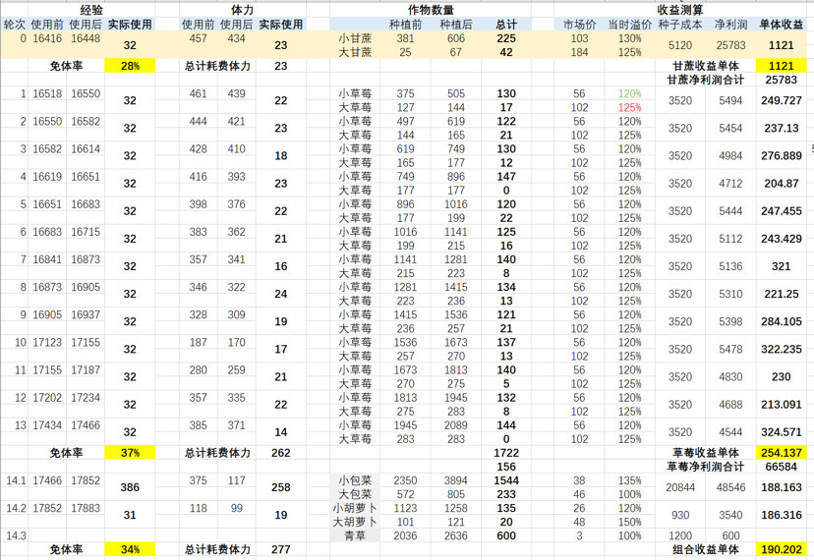Image resolution: width=814 pixels, height=560 pixels.
Task: Select the 小胡萝卜 crop cell
Action: pos(355,508)
